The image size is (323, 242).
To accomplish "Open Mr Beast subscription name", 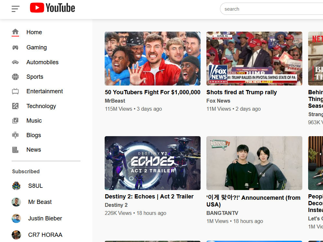I will (x=40, y=202).
